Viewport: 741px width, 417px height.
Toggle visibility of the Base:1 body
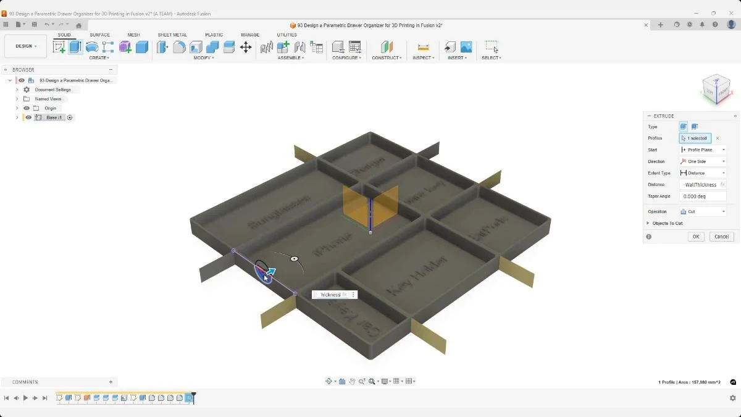[28, 117]
